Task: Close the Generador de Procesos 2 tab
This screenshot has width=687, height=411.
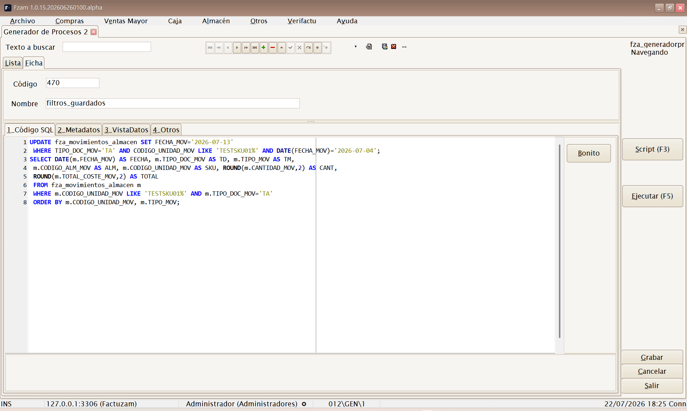Action: click(x=94, y=32)
